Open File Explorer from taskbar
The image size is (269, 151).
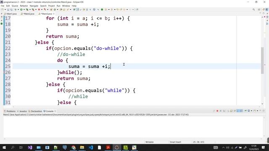point(82,147)
